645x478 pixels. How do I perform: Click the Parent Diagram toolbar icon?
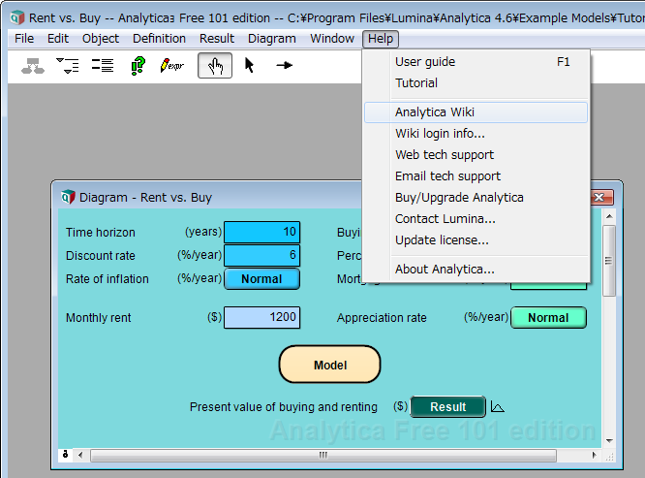(33, 66)
